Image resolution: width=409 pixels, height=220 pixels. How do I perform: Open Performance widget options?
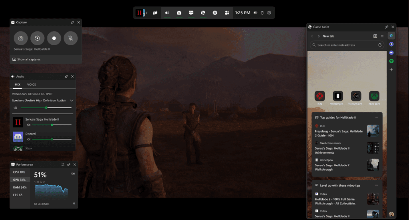tap(63, 165)
